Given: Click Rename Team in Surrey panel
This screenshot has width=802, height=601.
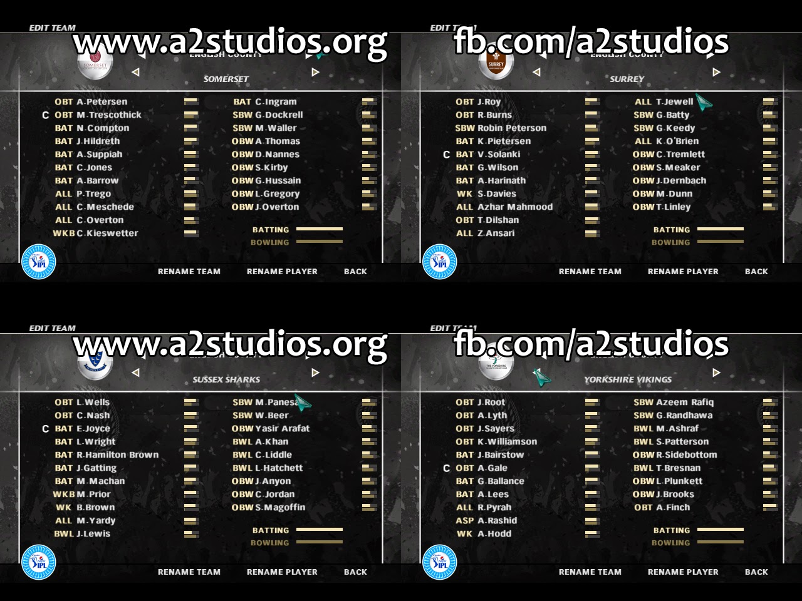Looking at the screenshot, I should point(590,271).
